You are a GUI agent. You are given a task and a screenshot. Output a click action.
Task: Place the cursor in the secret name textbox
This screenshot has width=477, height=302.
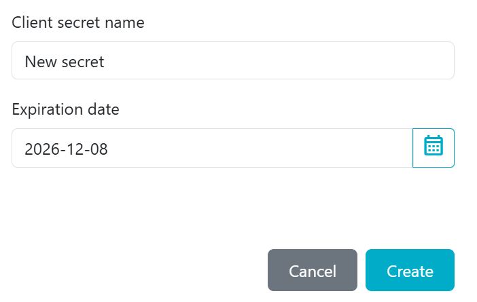point(232,61)
